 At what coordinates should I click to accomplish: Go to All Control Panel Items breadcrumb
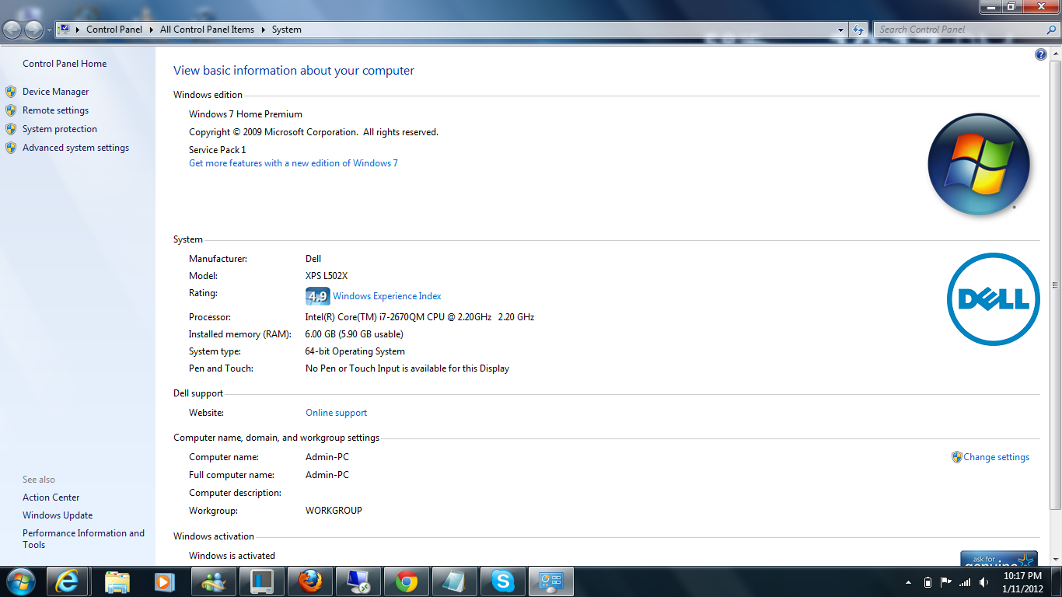click(207, 30)
